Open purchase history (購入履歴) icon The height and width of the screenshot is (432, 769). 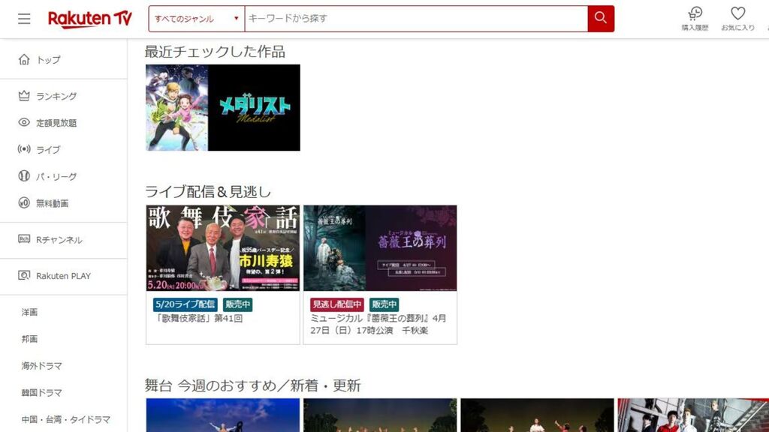coord(695,19)
